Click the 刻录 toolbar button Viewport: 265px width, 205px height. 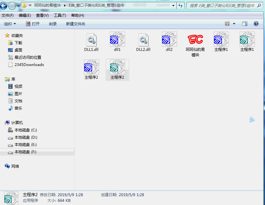(x=53, y=24)
